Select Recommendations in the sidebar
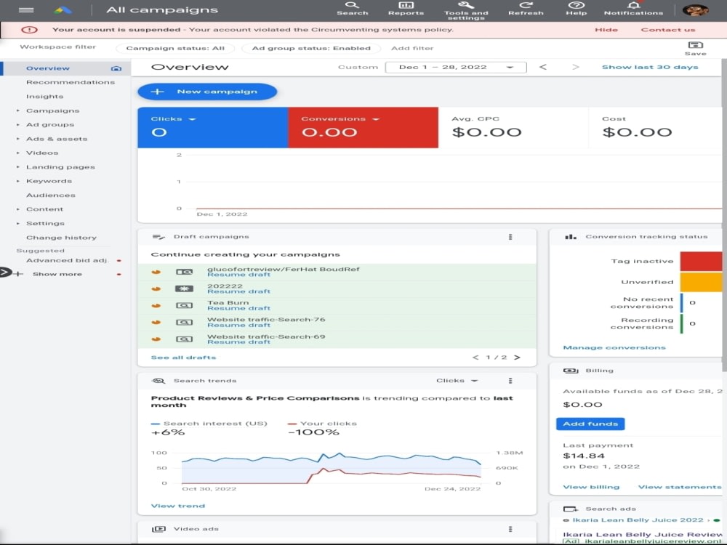This screenshot has width=727, height=545. (71, 83)
